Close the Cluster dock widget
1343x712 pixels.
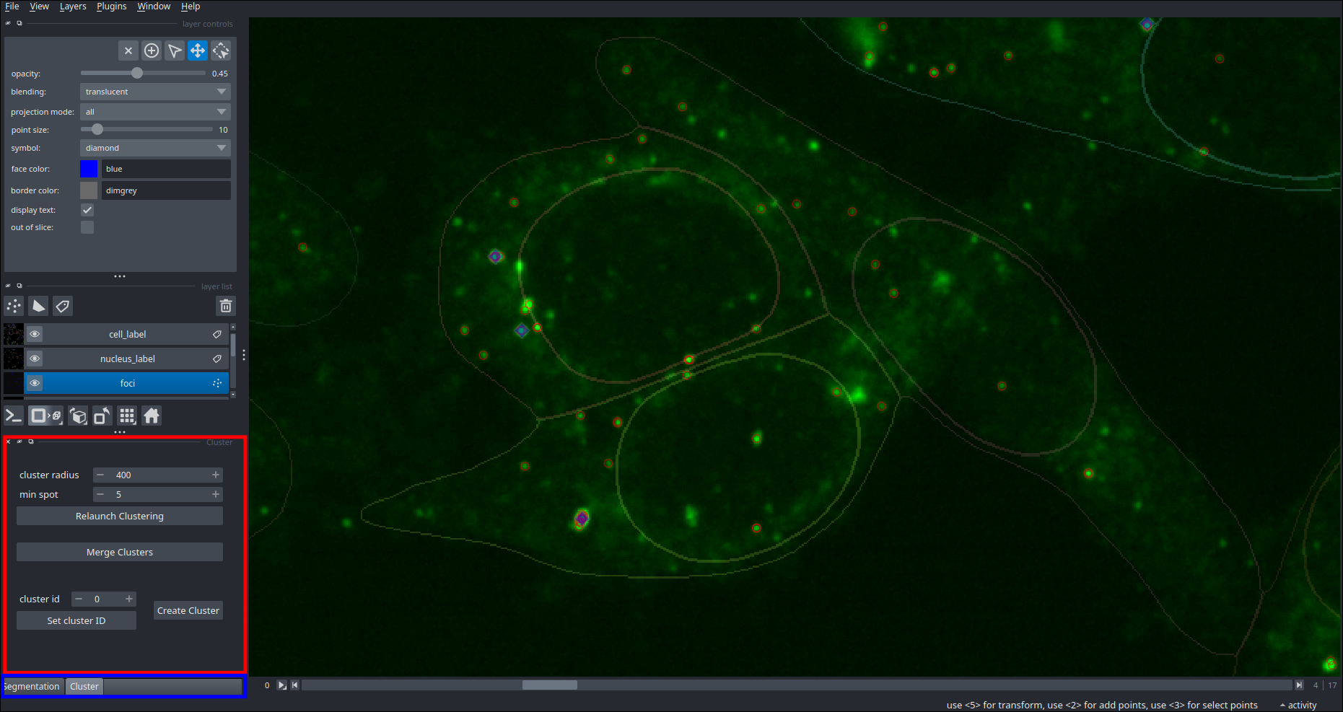[x=9, y=441]
